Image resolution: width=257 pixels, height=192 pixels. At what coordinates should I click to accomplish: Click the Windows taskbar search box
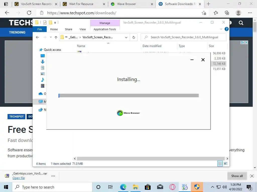tap(52, 187)
